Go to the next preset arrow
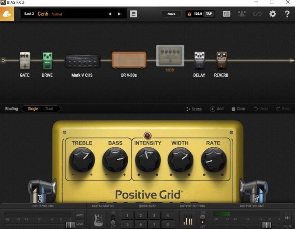 tap(119, 14)
